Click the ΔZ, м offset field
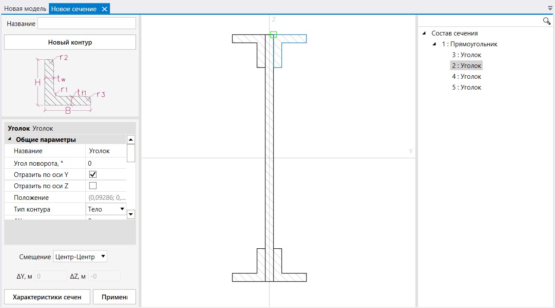This screenshot has height=308, width=555. point(105,276)
